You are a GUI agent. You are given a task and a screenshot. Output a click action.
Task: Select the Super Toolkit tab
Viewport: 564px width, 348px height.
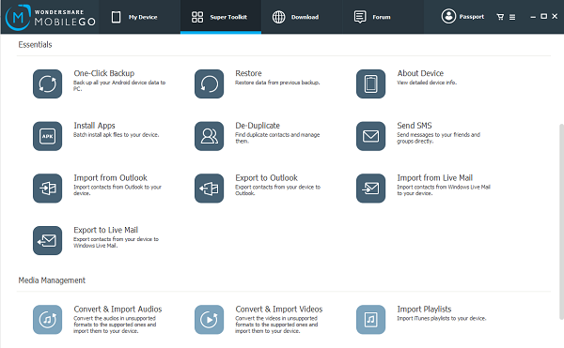point(221,17)
